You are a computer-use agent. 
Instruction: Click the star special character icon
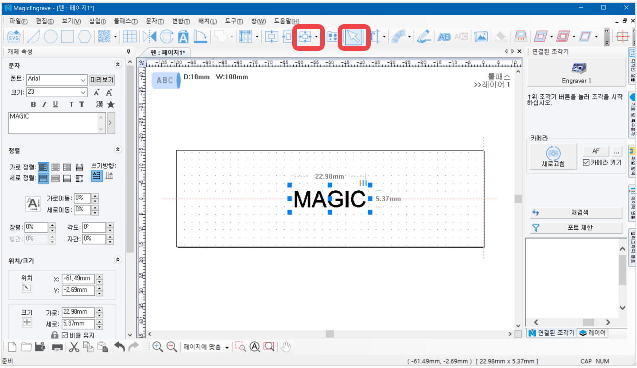click(111, 104)
